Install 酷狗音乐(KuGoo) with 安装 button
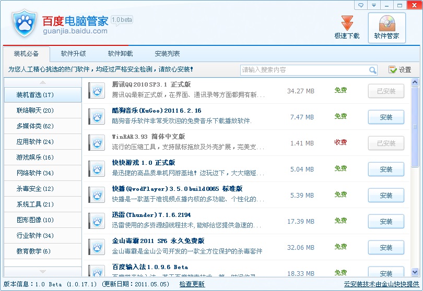Viewport: 423px width, 291px height. coord(386,117)
